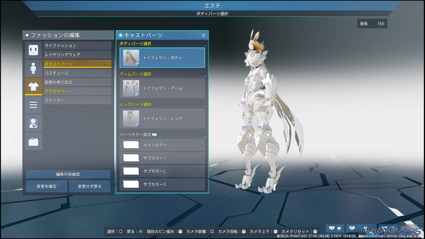Click the カメラ距離 square button hint
The image size is (425, 239).
pyautogui.click(x=212, y=232)
